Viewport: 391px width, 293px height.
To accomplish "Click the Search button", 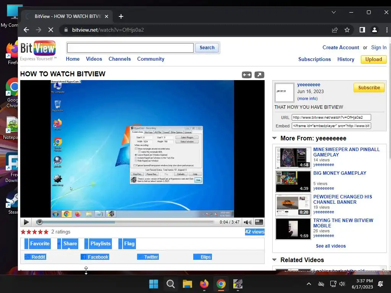I will click(207, 48).
